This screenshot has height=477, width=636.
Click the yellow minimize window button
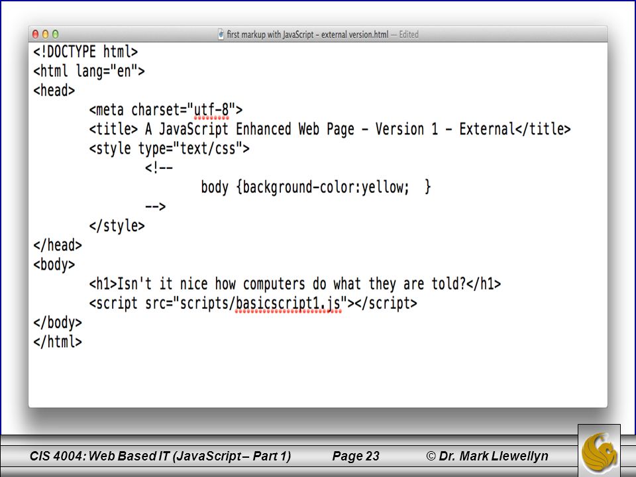point(46,34)
